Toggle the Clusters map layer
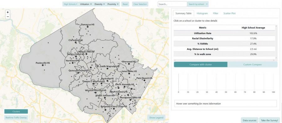The image size is (282, 123). [x=16, y=111]
